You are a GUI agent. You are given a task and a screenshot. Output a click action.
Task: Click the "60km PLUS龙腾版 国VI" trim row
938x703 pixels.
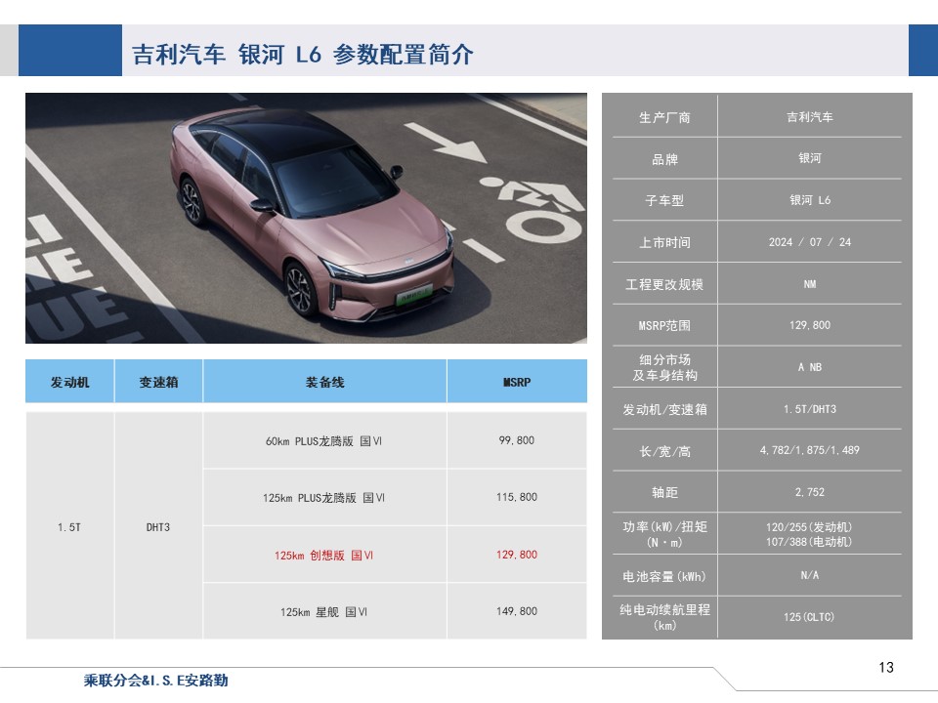click(x=323, y=441)
